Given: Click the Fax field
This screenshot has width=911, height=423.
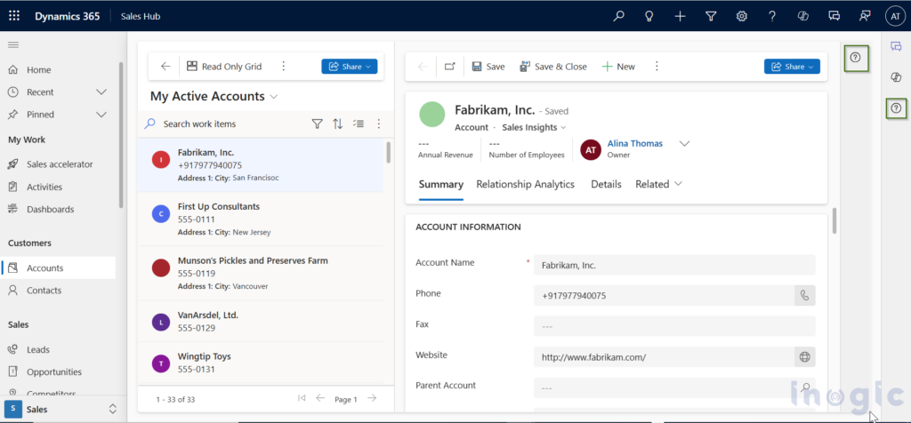Looking at the screenshot, I should 674,326.
